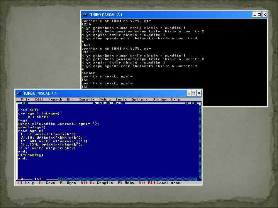Click Alt+F9 Compile in the status bar
The height and width of the screenshot is (208, 278).
click(97, 183)
